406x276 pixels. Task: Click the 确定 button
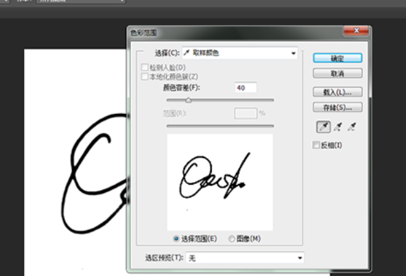tap(337, 58)
